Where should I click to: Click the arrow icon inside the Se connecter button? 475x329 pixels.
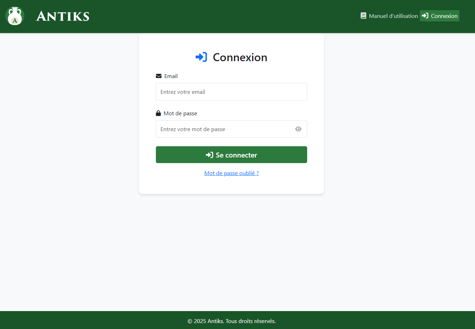click(209, 155)
